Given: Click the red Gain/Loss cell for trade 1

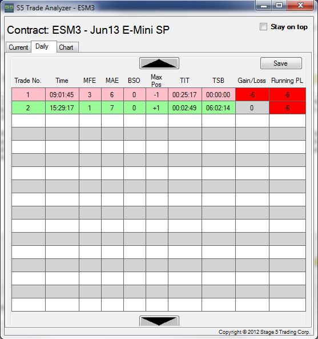Looking at the screenshot, I should [252, 94].
